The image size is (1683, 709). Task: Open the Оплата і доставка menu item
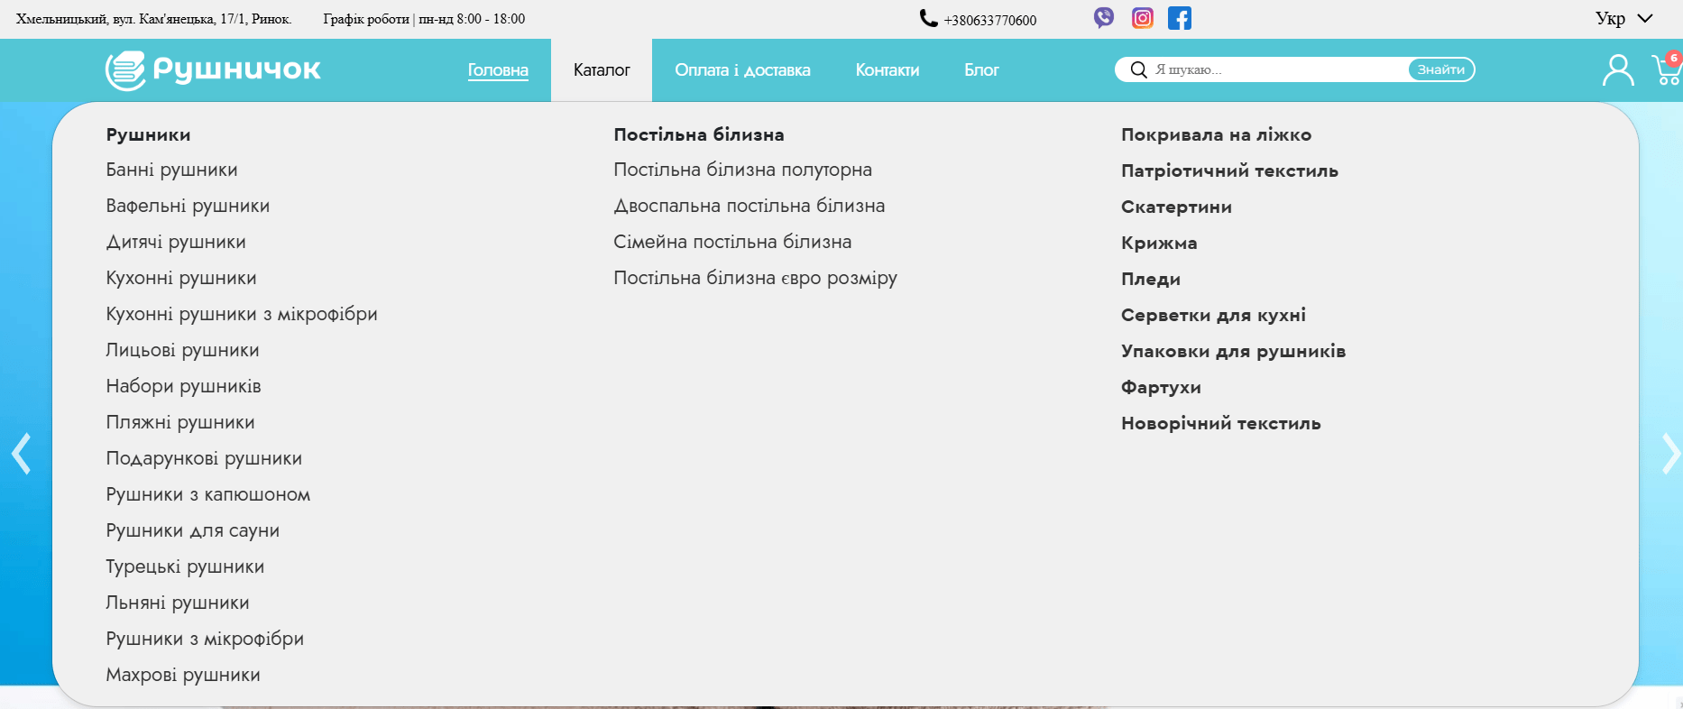[x=742, y=70]
